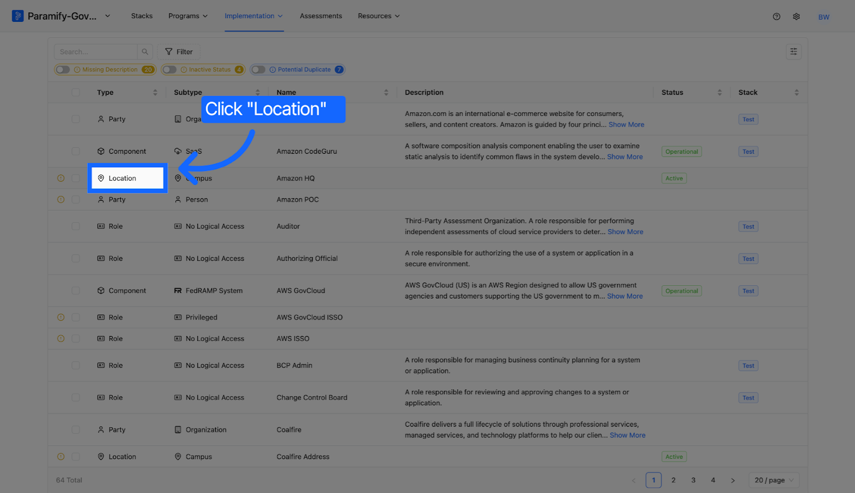
Task: Click Active status tag for Amazon HQ
Action: click(x=674, y=178)
